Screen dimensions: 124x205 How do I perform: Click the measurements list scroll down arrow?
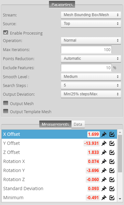(120, 199)
